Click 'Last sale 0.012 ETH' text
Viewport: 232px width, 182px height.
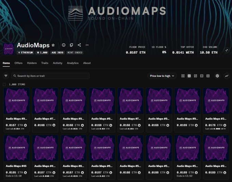tap(100, 176)
